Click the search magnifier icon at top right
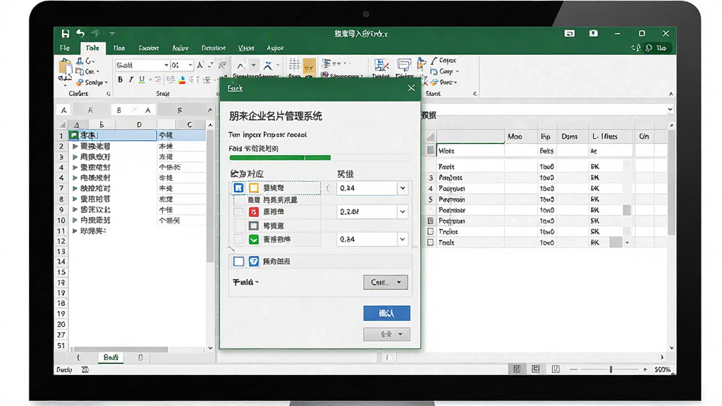This screenshot has height=406, width=722. coord(649,48)
